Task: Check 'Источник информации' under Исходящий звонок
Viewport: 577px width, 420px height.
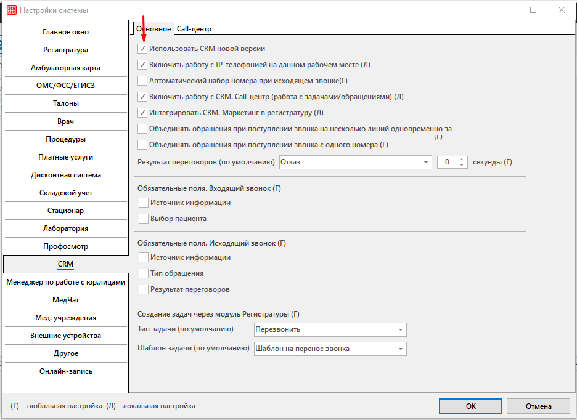Action: tap(144, 257)
